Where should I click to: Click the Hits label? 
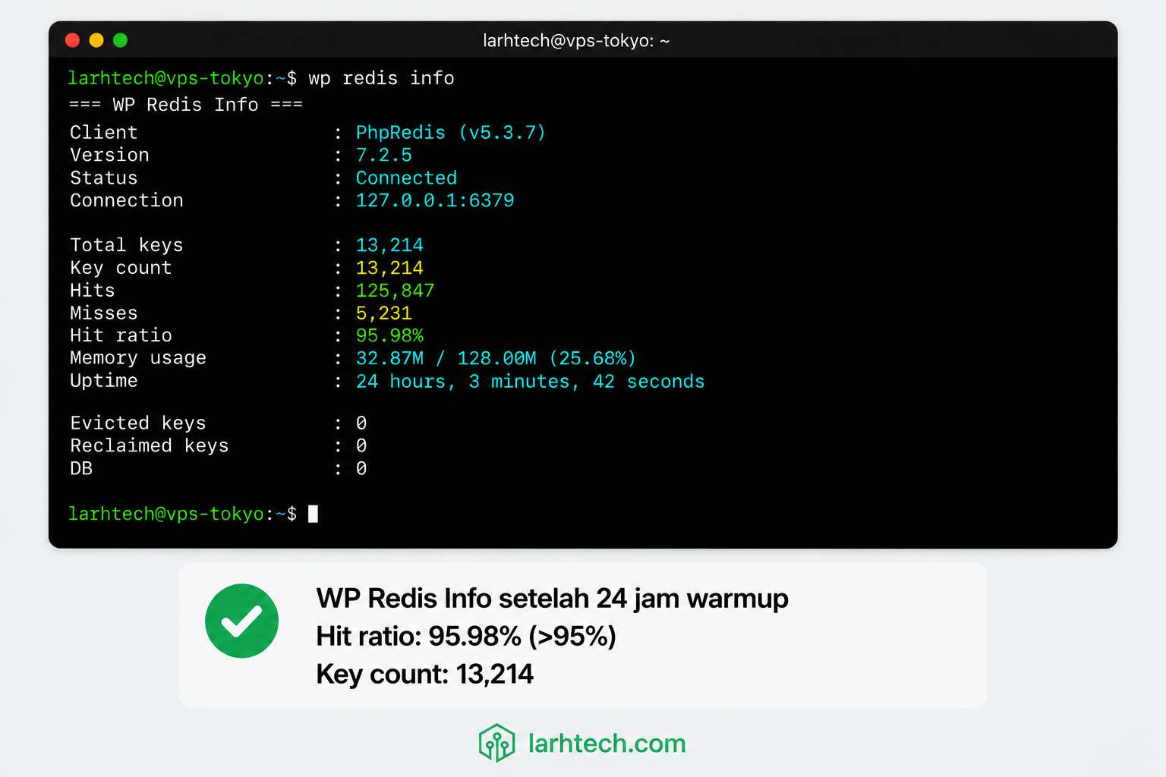point(93,291)
